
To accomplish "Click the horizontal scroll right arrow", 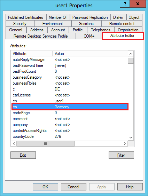I will point(125,143).
